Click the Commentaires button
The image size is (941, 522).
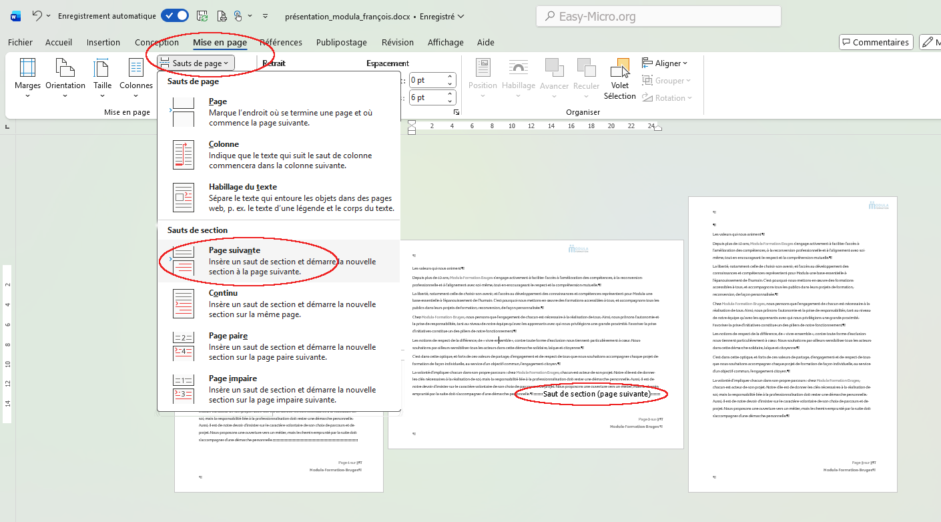876,42
